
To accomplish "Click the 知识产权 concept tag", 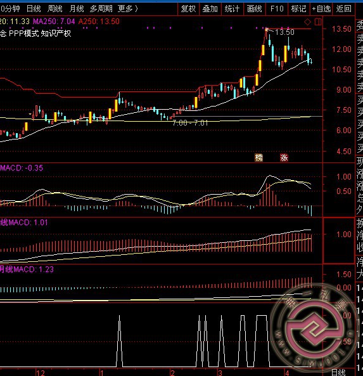I will 56,34.
